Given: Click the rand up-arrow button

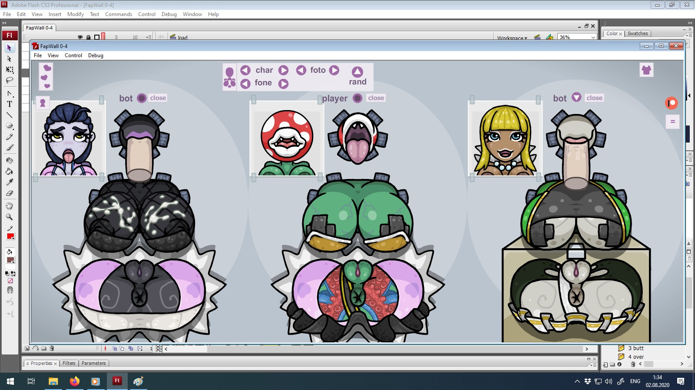Looking at the screenshot, I should [x=357, y=72].
